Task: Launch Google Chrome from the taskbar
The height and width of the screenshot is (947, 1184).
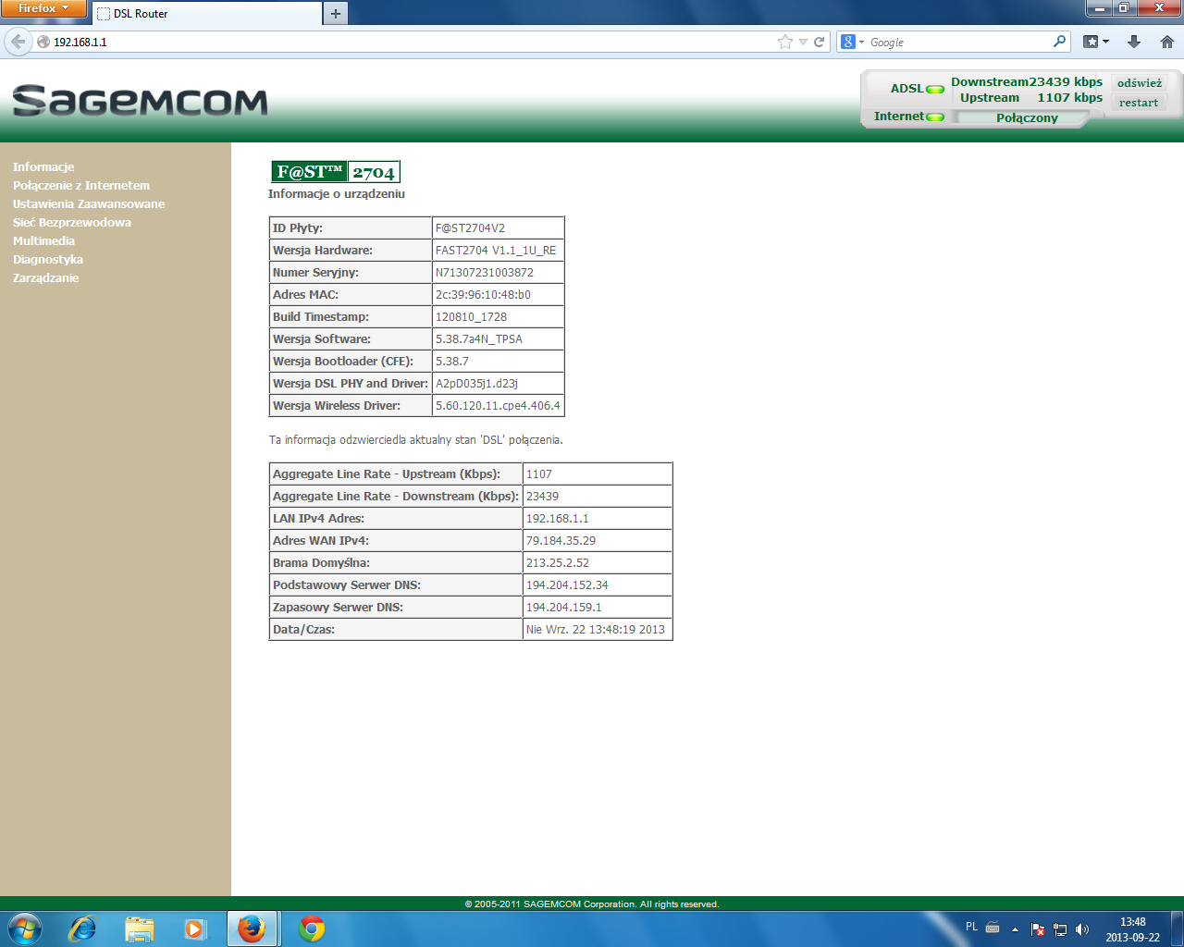Action: tap(312, 929)
